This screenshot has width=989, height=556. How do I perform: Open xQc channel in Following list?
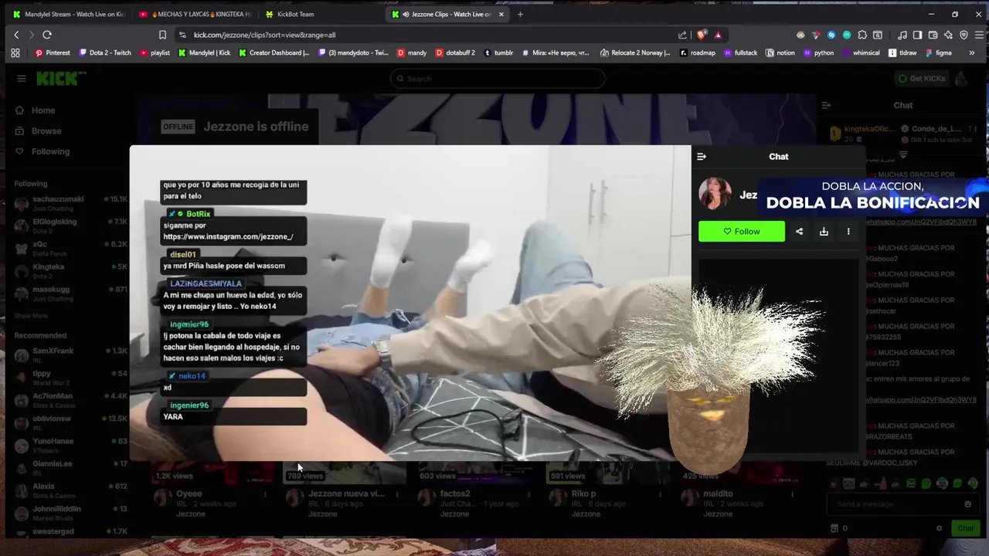70,249
